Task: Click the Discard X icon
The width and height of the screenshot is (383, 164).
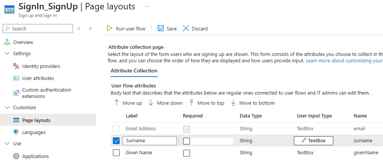Action: (186, 29)
